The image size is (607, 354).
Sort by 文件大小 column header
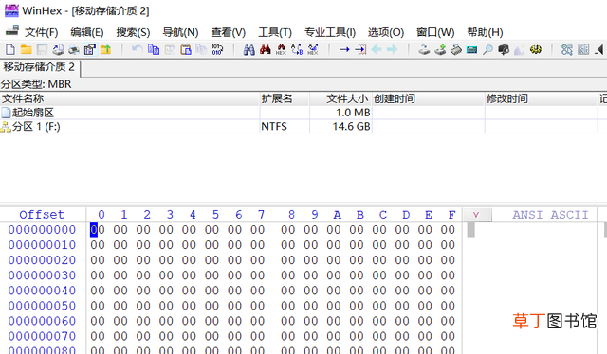point(340,99)
